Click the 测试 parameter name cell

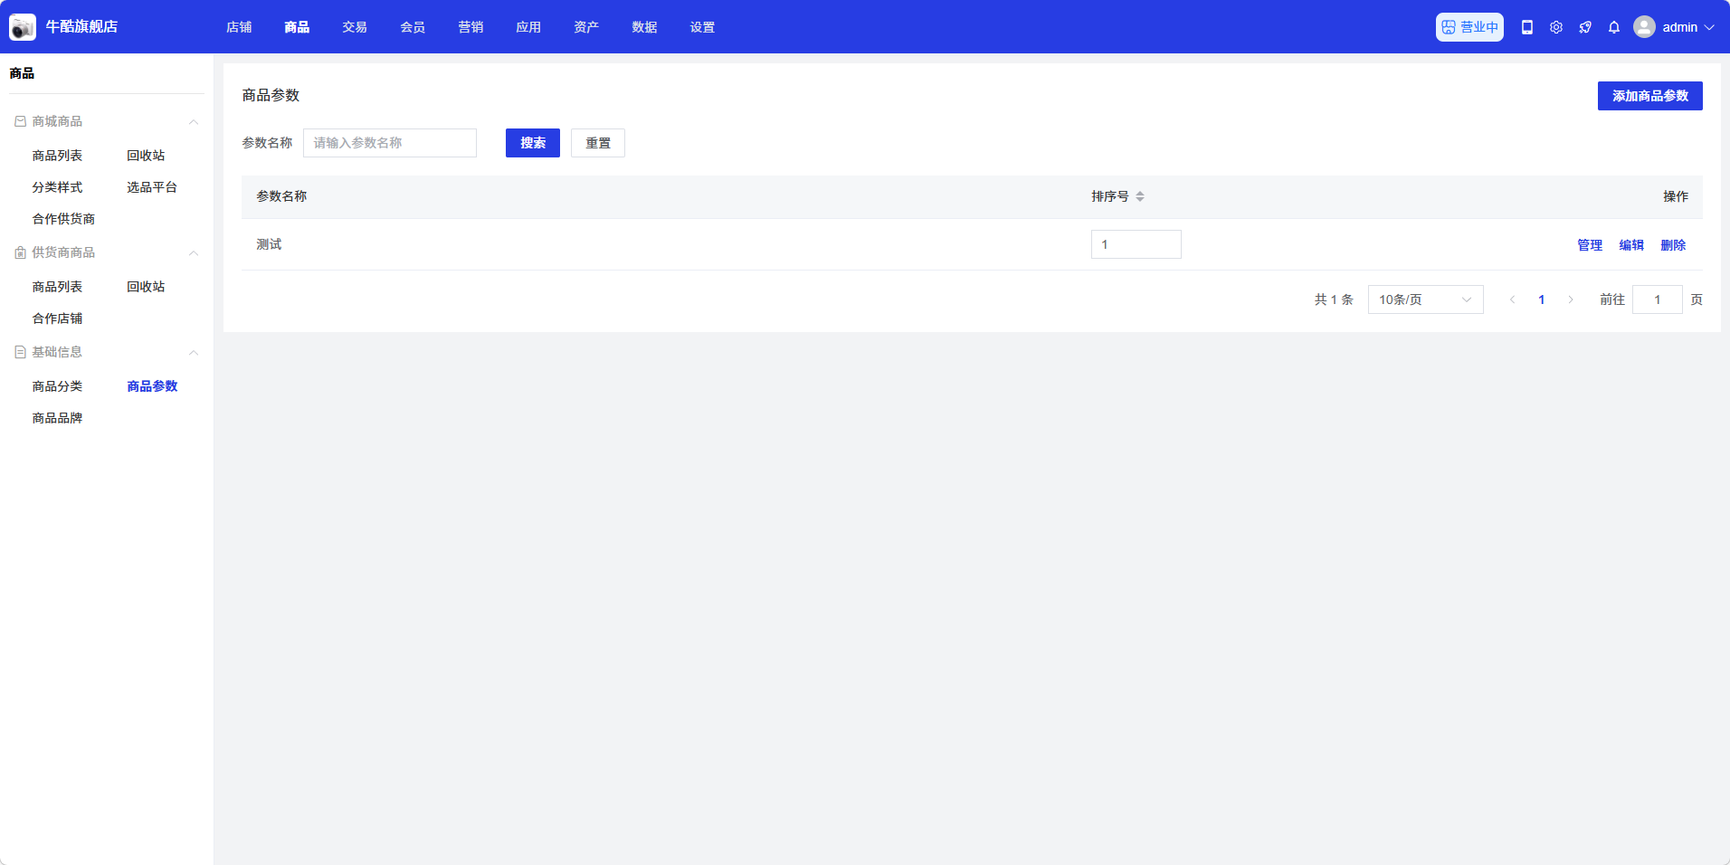click(269, 244)
